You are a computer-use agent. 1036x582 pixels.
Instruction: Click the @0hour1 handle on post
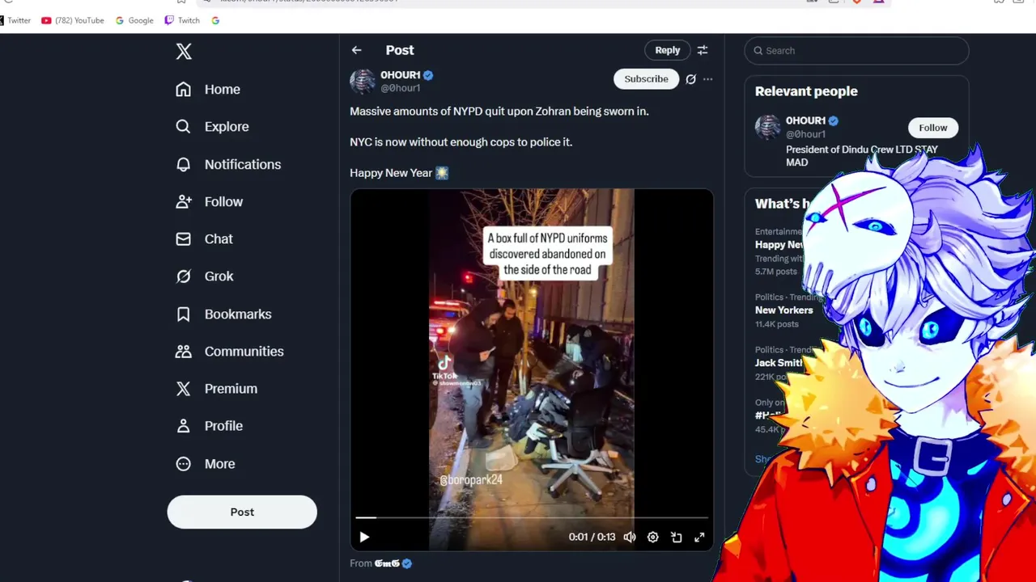(401, 88)
